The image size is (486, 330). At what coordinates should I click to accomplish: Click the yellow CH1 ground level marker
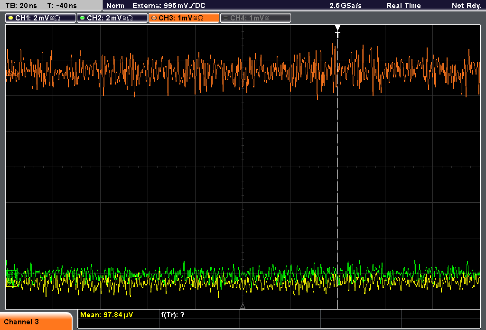pos(12,283)
